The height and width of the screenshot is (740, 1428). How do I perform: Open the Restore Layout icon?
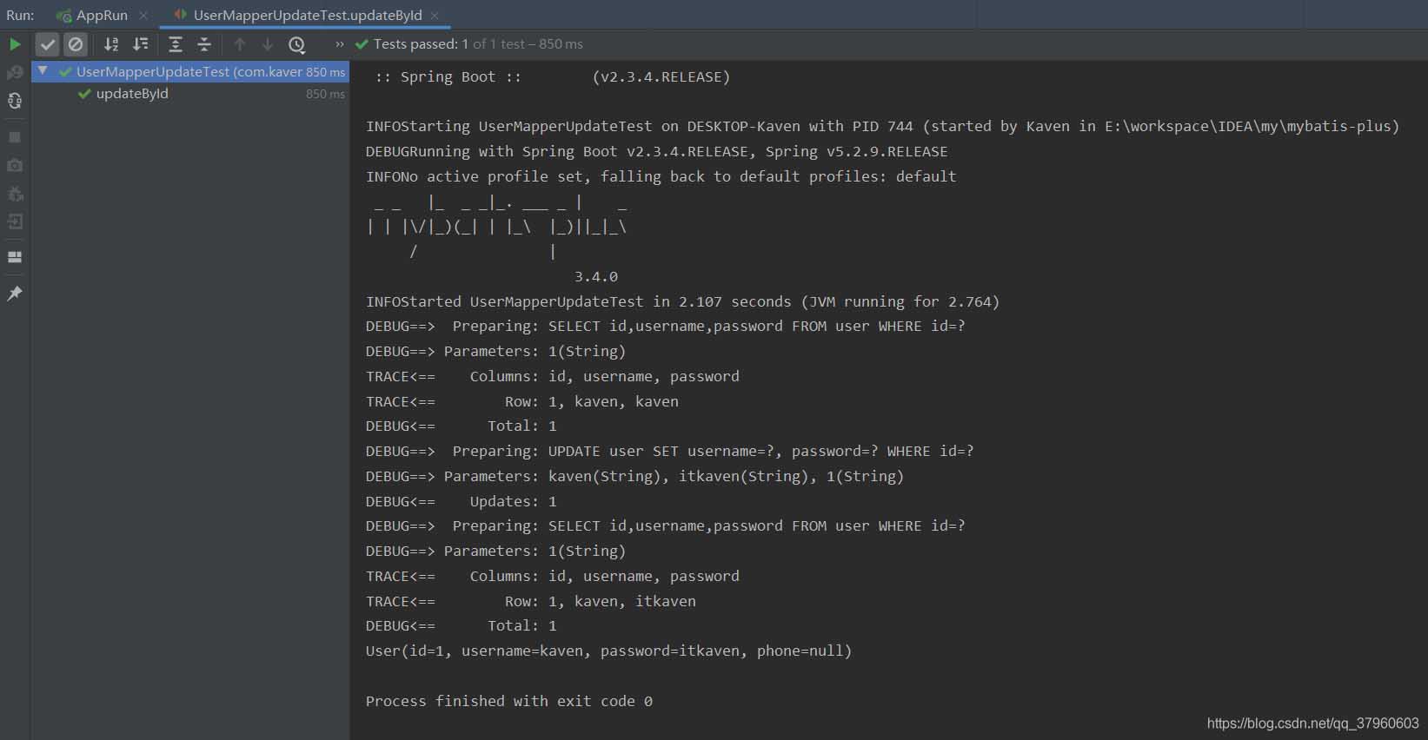(15, 257)
